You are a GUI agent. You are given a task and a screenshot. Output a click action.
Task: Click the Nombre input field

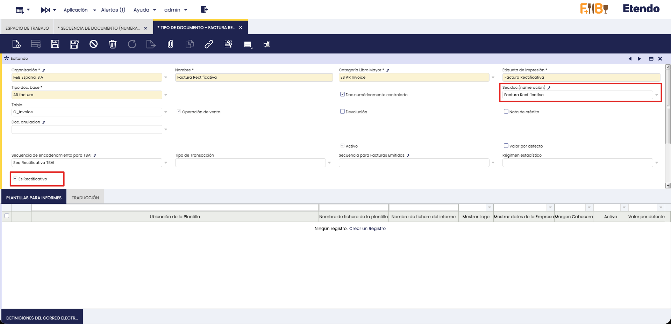tap(254, 77)
